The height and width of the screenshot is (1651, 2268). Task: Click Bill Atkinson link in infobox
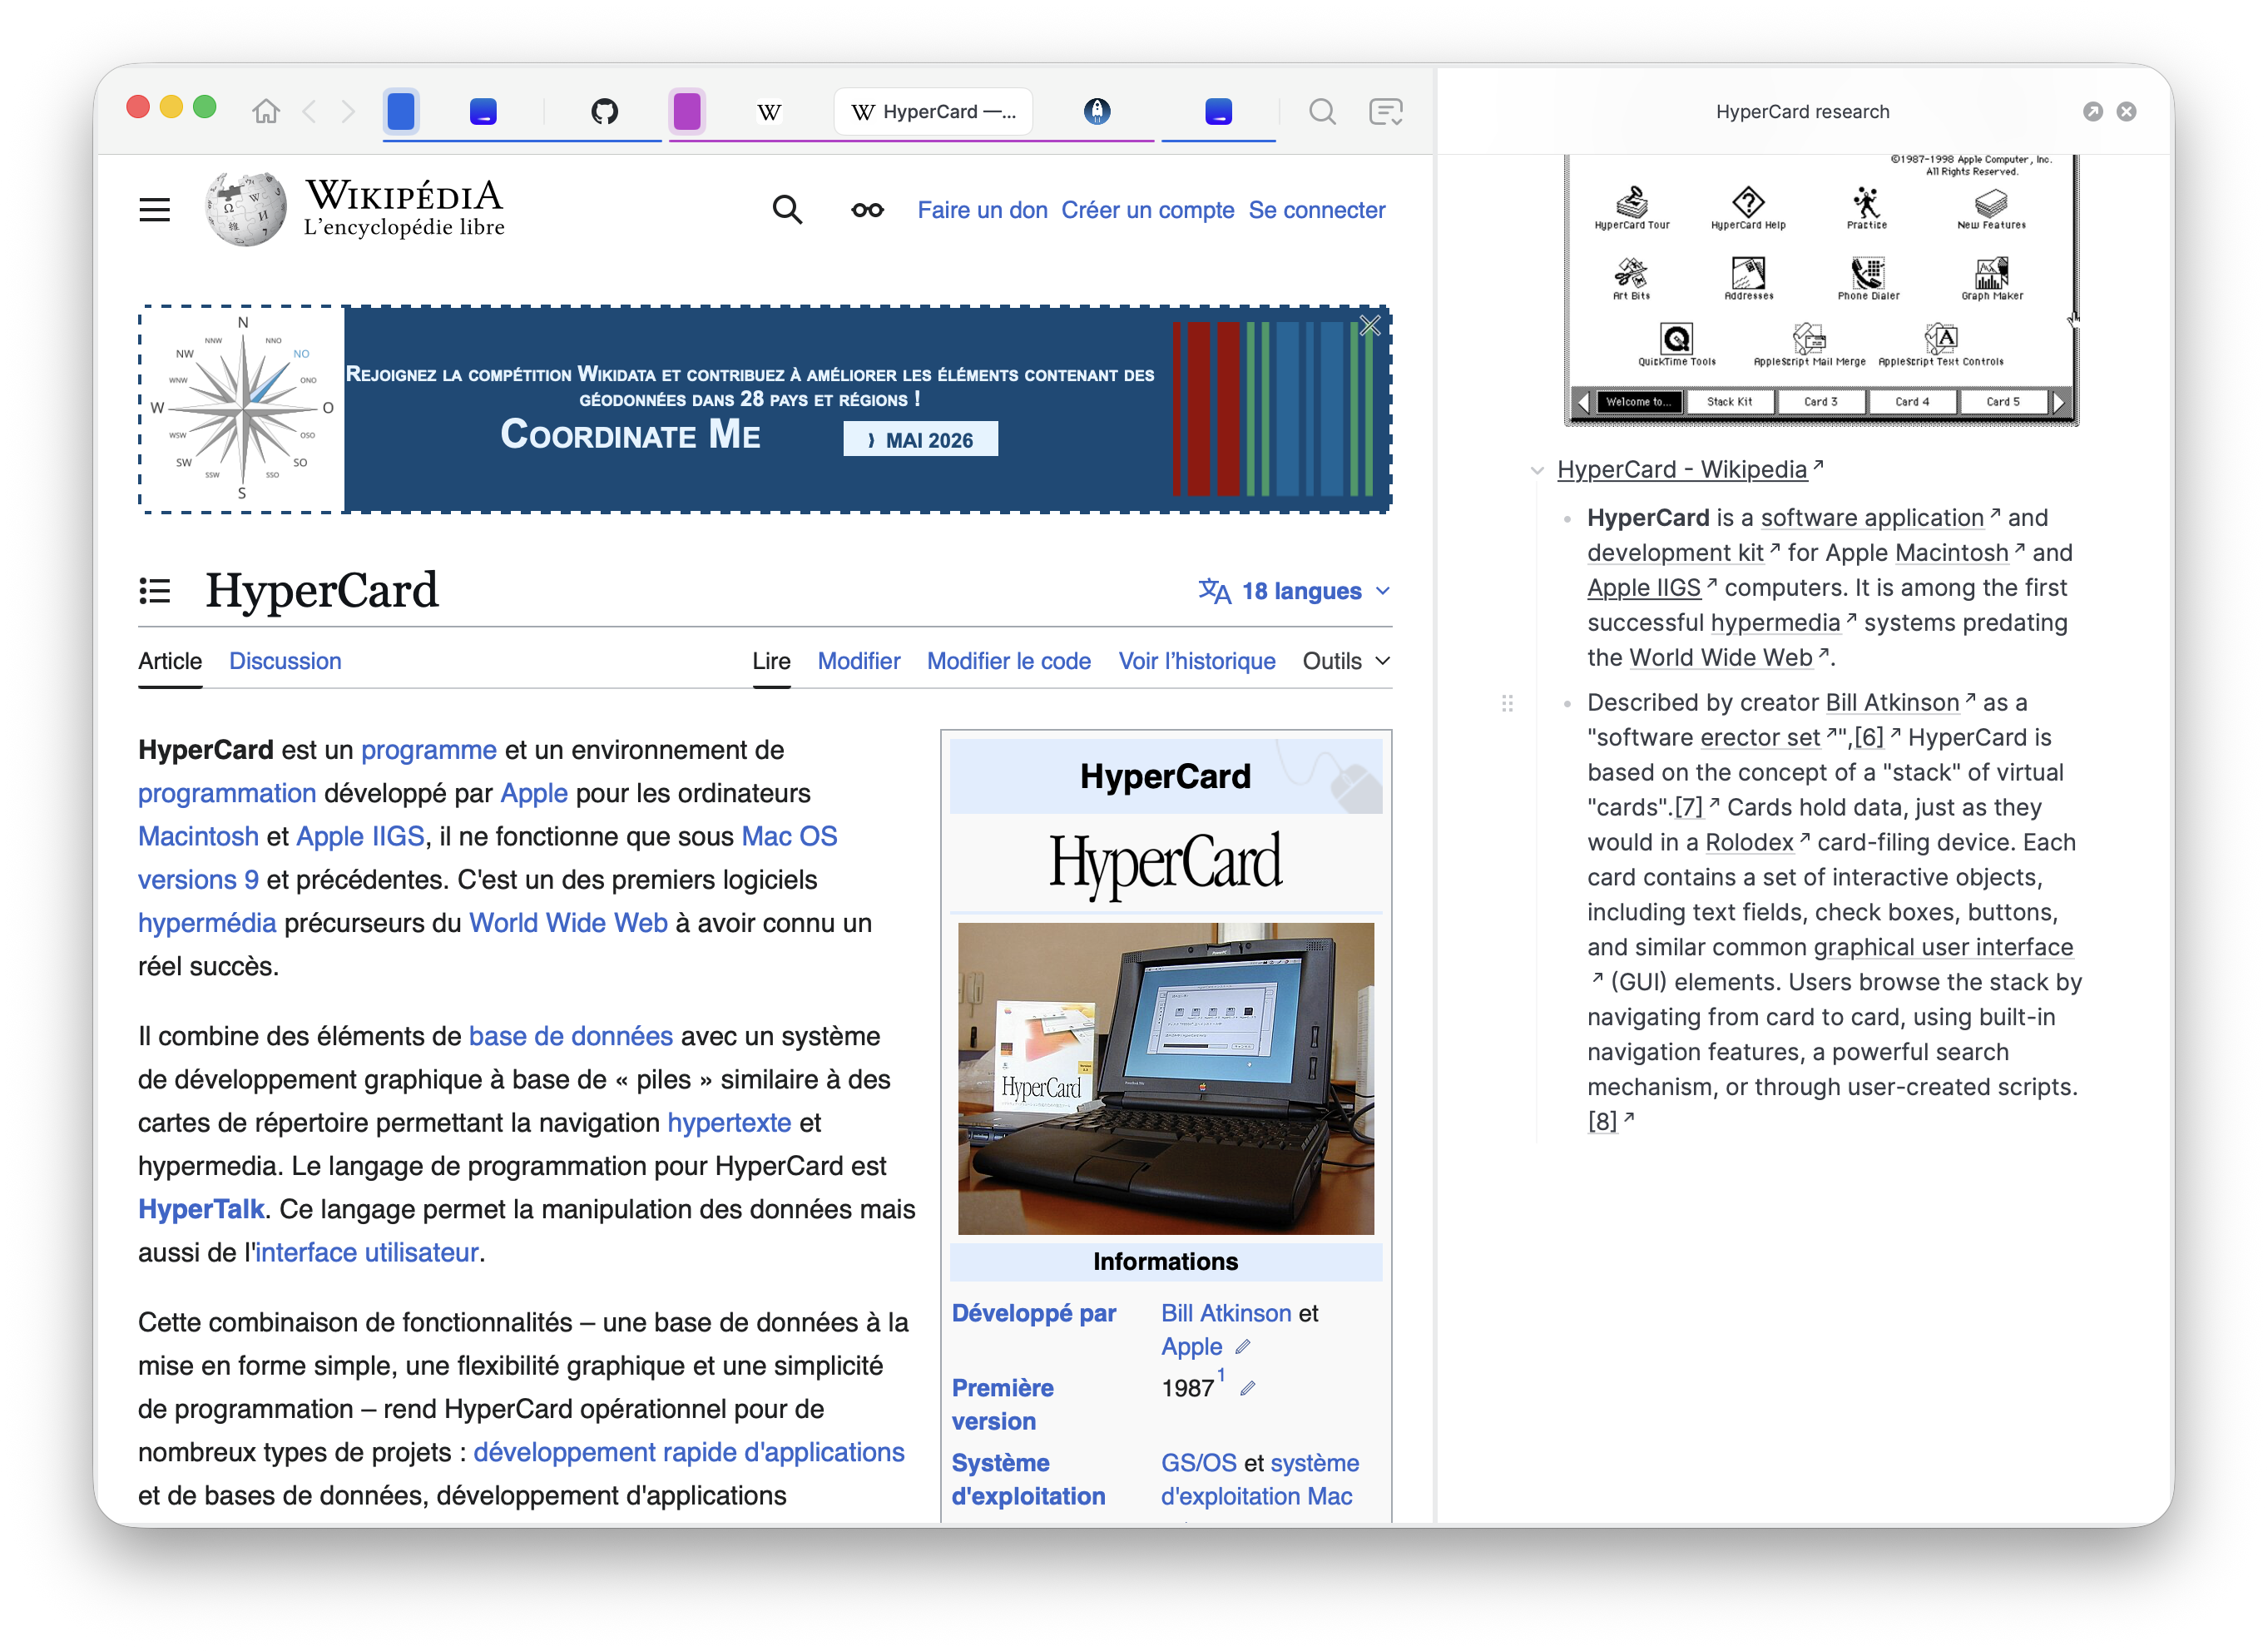[x=1226, y=1313]
